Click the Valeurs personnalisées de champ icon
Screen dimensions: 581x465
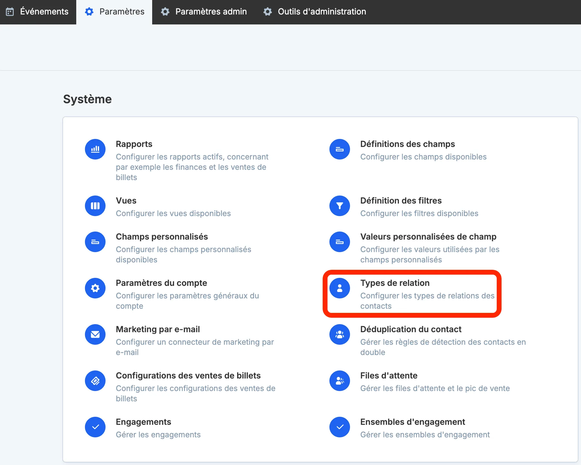[340, 242]
